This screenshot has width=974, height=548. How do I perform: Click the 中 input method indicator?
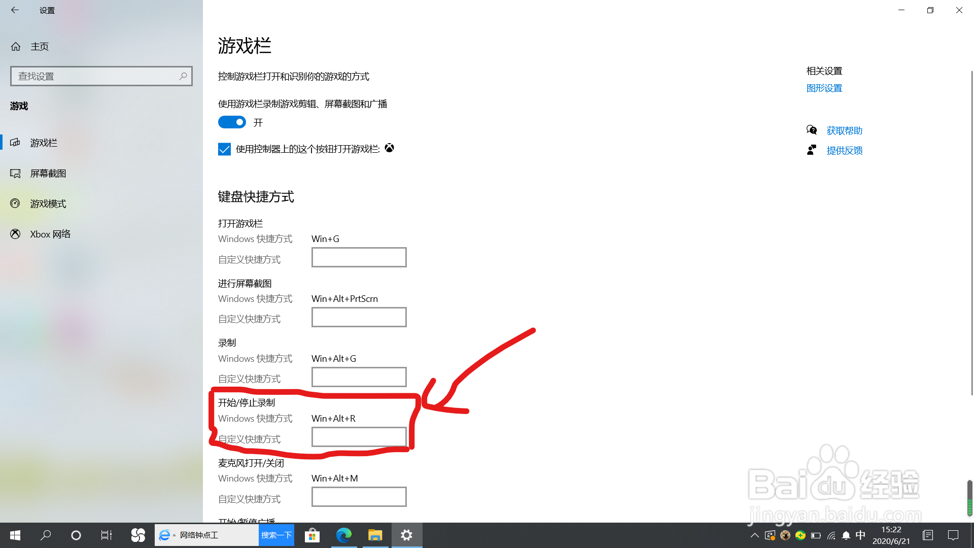(860, 535)
